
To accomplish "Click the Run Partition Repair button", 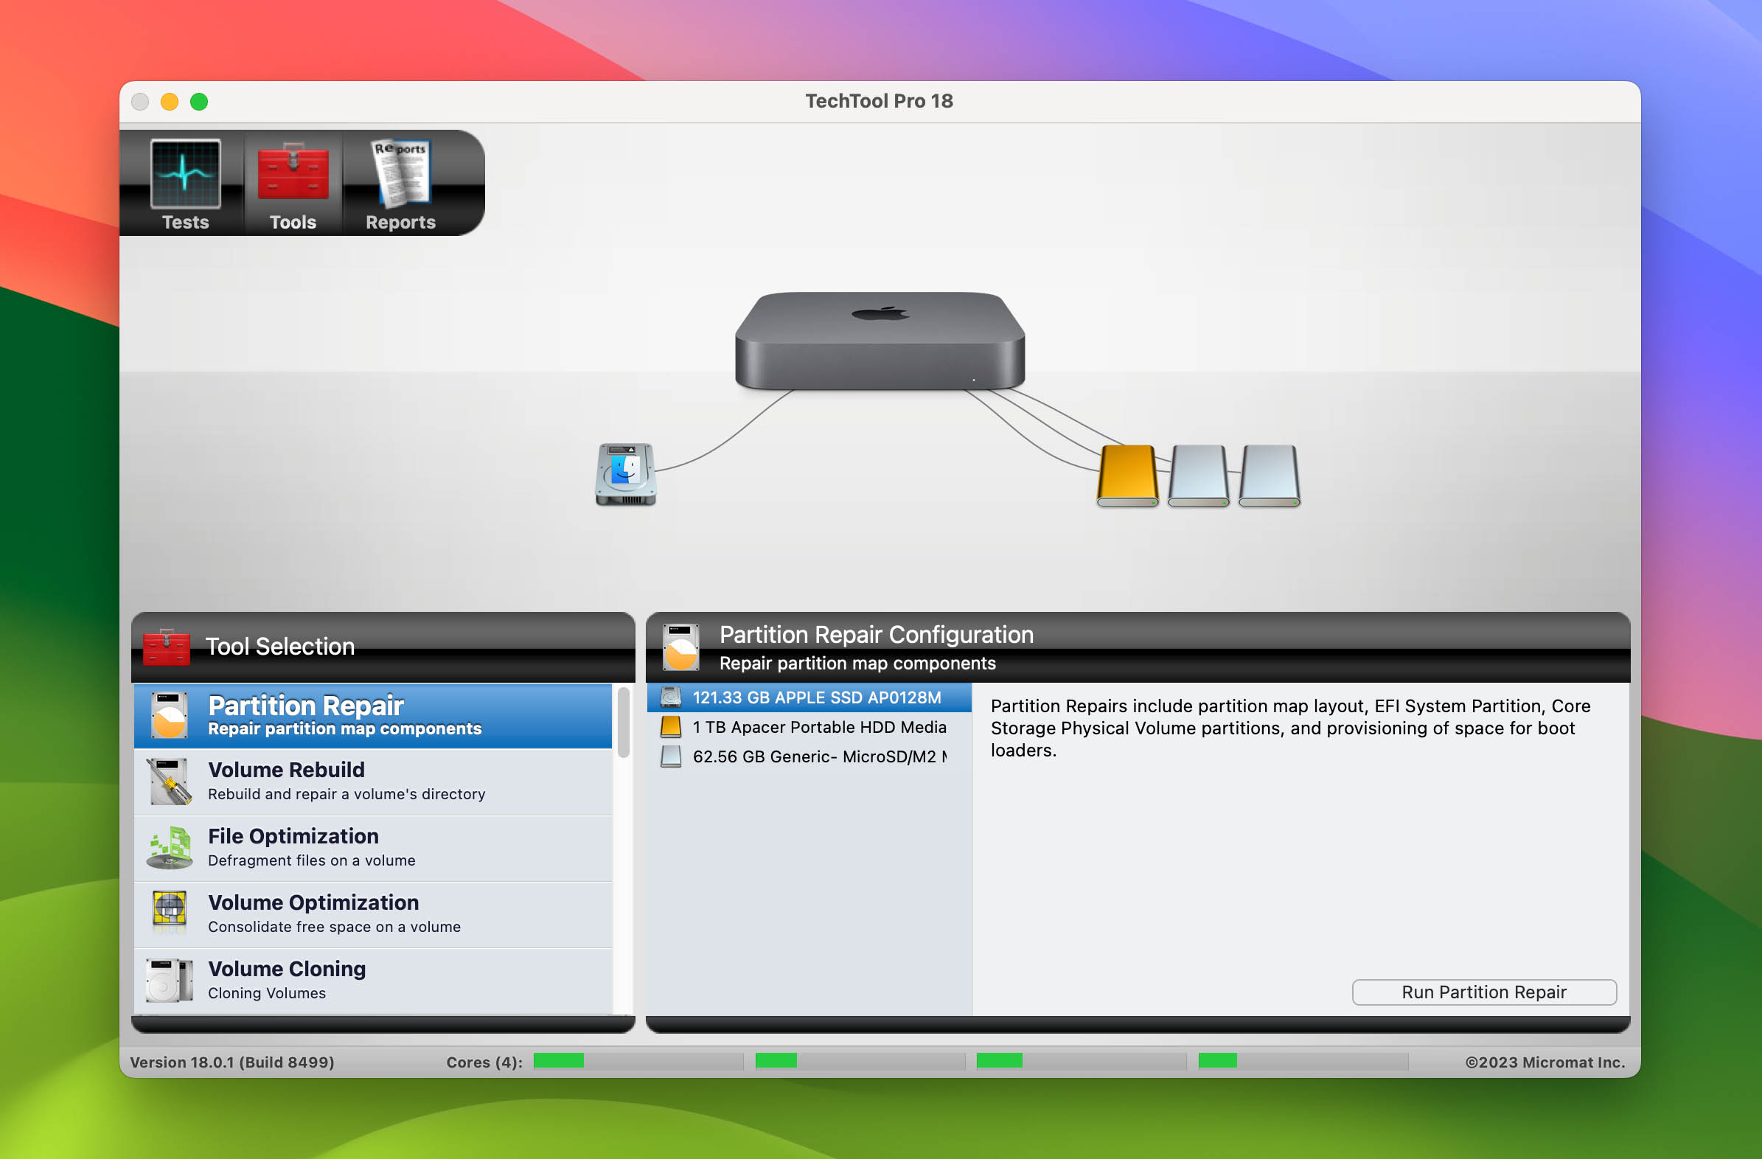I will pos(1483,992).
